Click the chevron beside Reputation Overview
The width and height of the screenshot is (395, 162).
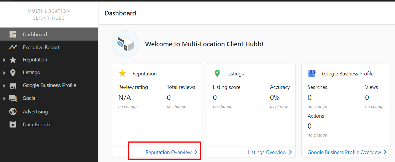tap(196, 152)
